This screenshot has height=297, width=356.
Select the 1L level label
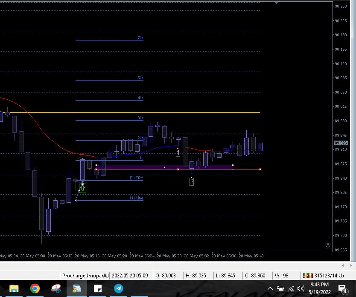(x=141, y=158)
